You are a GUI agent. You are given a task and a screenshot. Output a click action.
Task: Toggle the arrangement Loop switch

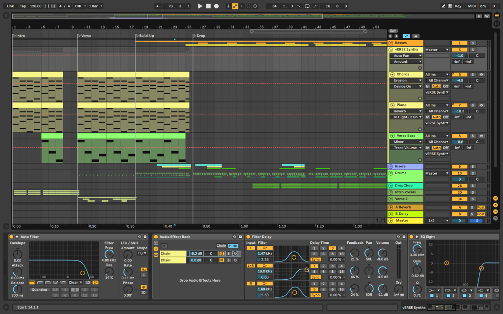pos(307,6)
